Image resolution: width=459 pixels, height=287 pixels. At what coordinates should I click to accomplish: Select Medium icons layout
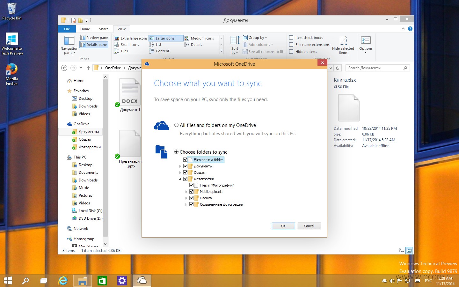[199, 38]
